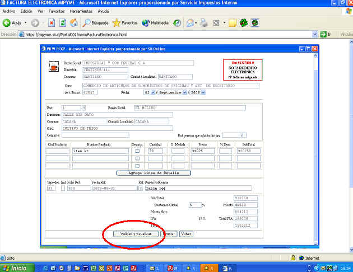The width and height of the screenshot is (353, 272).
Task: Open the Back button history arrow
Action: pyautogui.click(x=25, y=23)
